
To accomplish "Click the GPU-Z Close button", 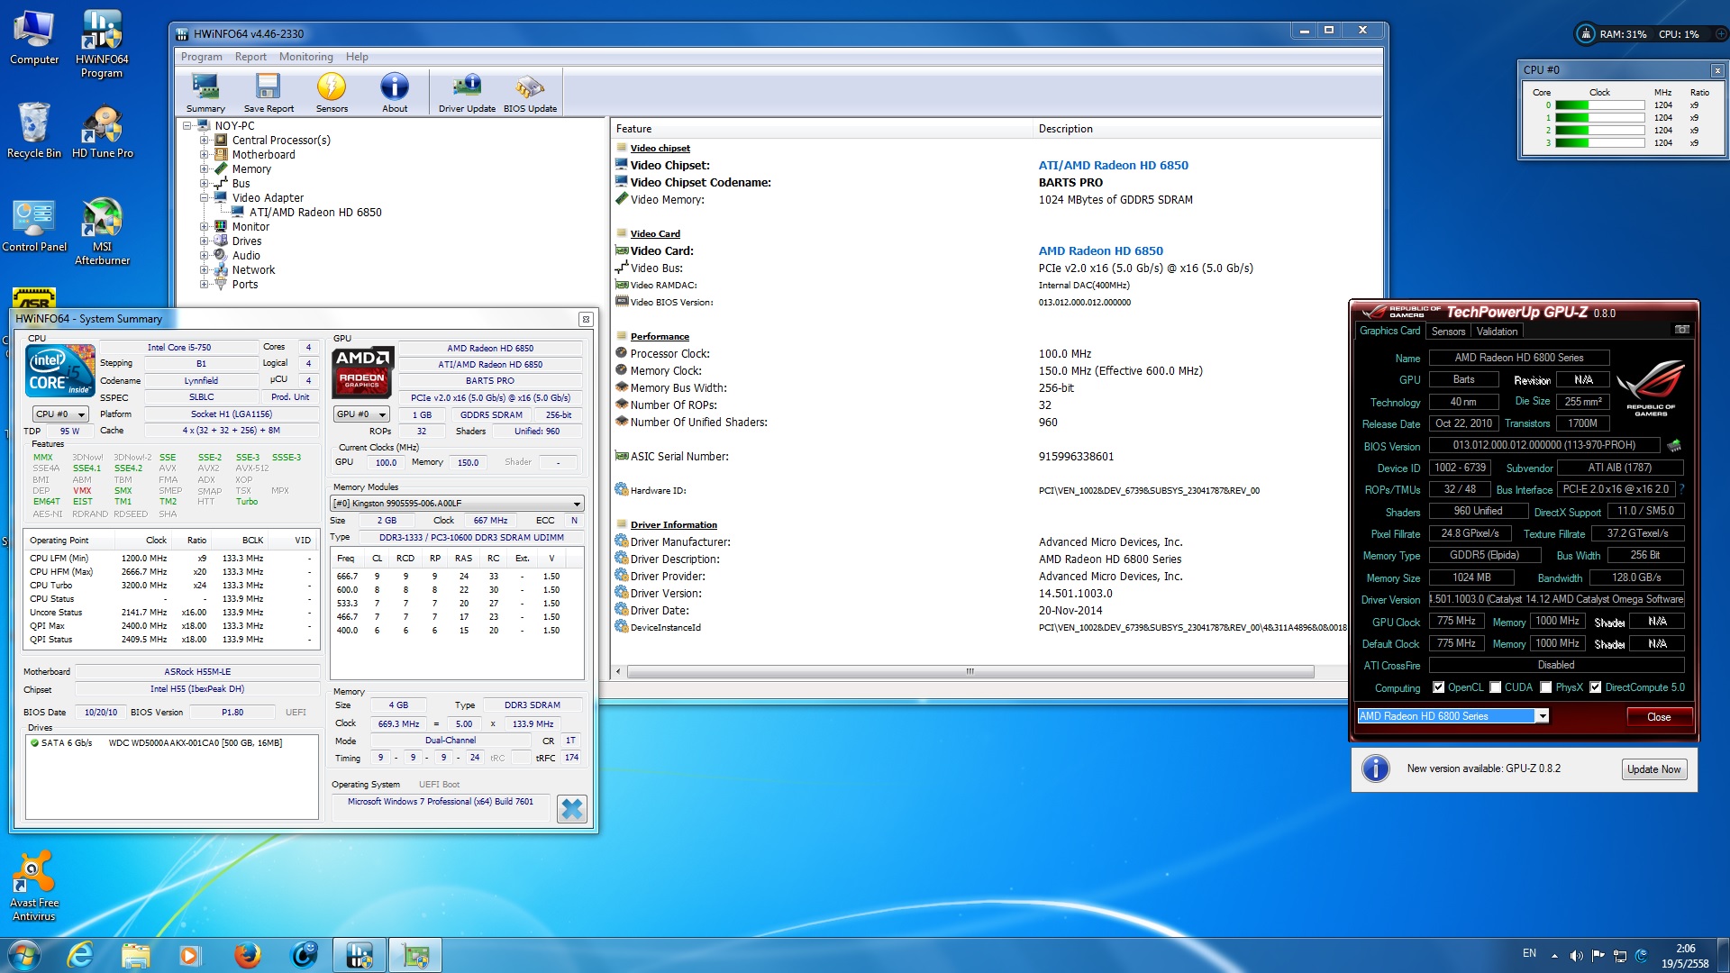I will tap(1658, 717).
